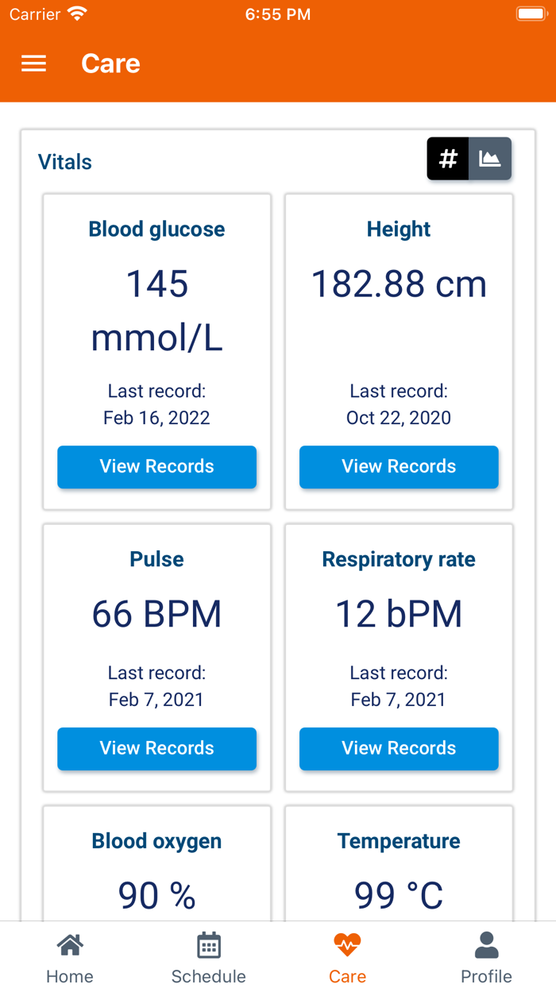Tap the battery status icon

pyautogui.click(x=530, y=14)
